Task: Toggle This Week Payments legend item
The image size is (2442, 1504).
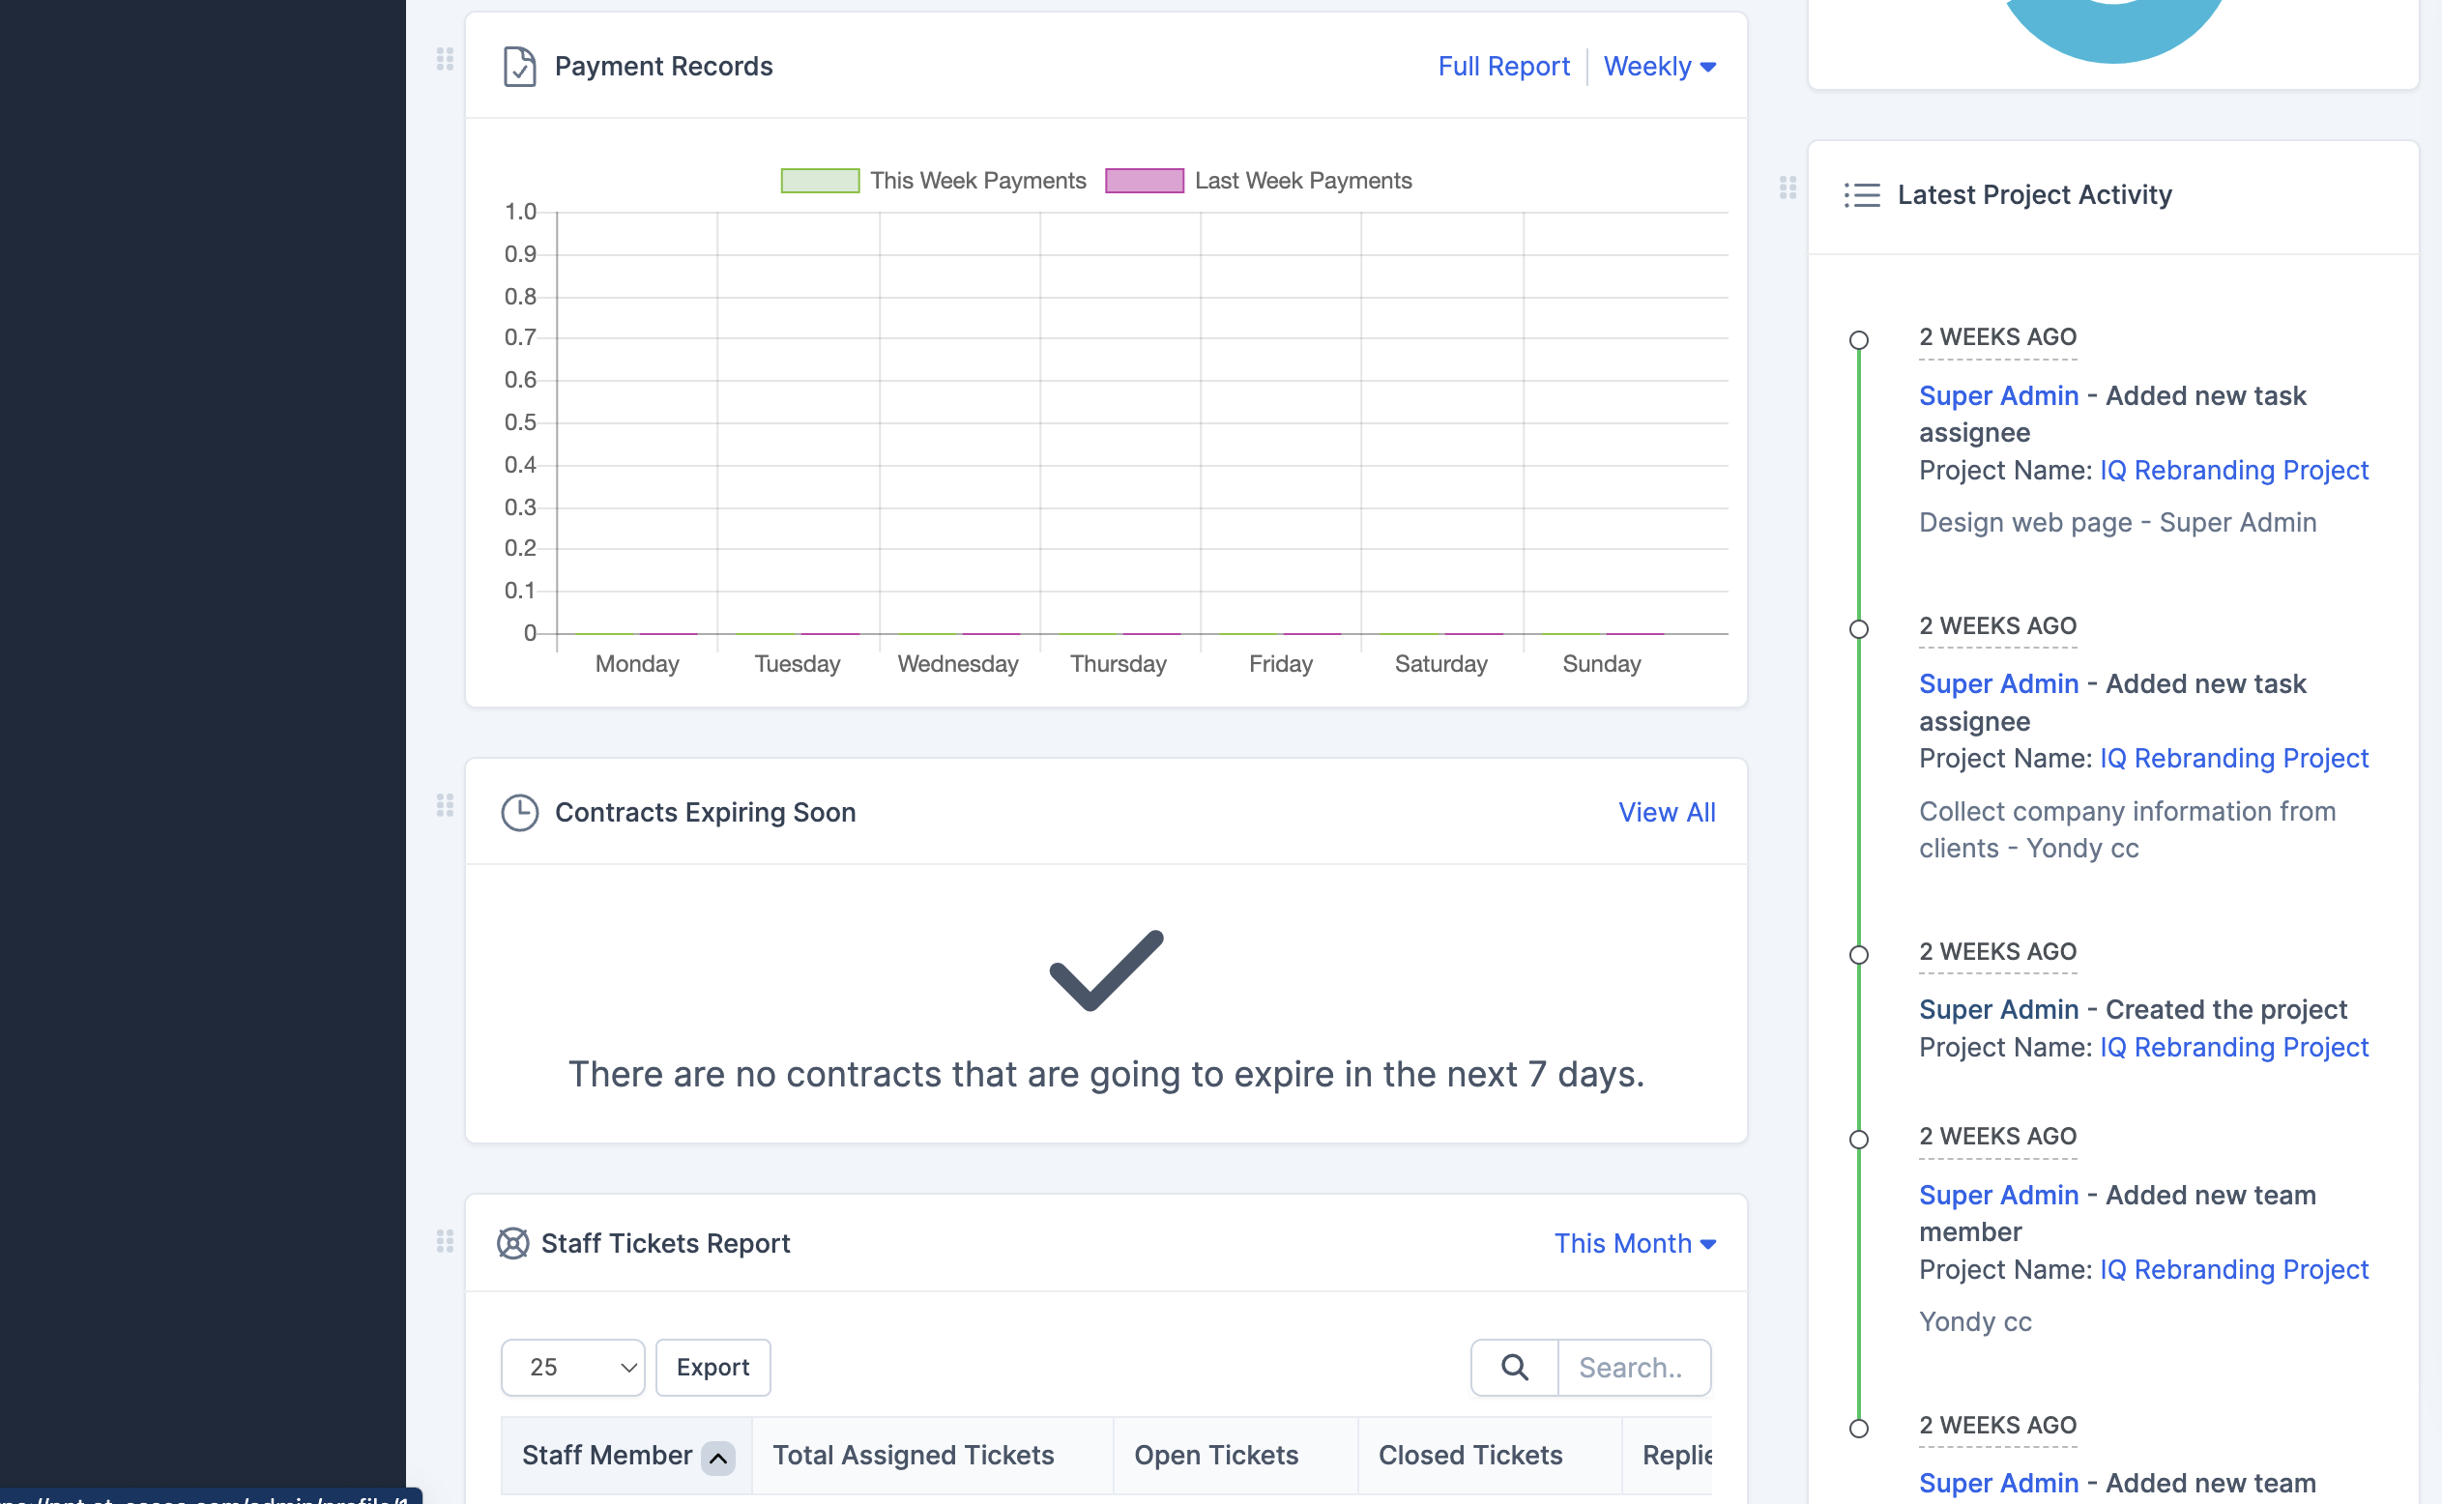Action: tap(933, 181)
